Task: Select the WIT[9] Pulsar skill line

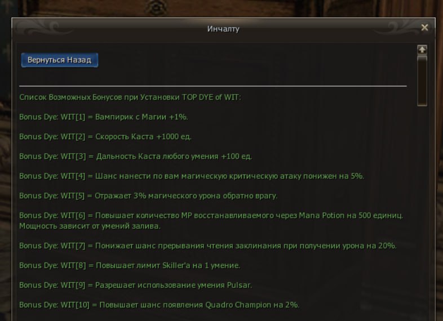Action: [x=135, y=285]
